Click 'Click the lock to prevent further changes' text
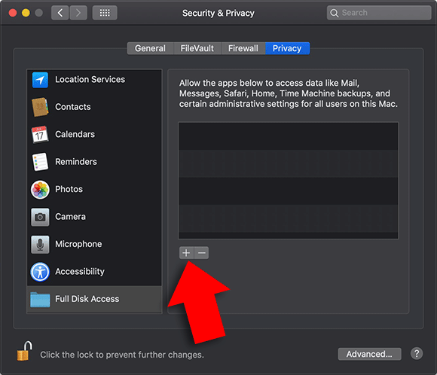437x375 pixels. tap(122, 355)
